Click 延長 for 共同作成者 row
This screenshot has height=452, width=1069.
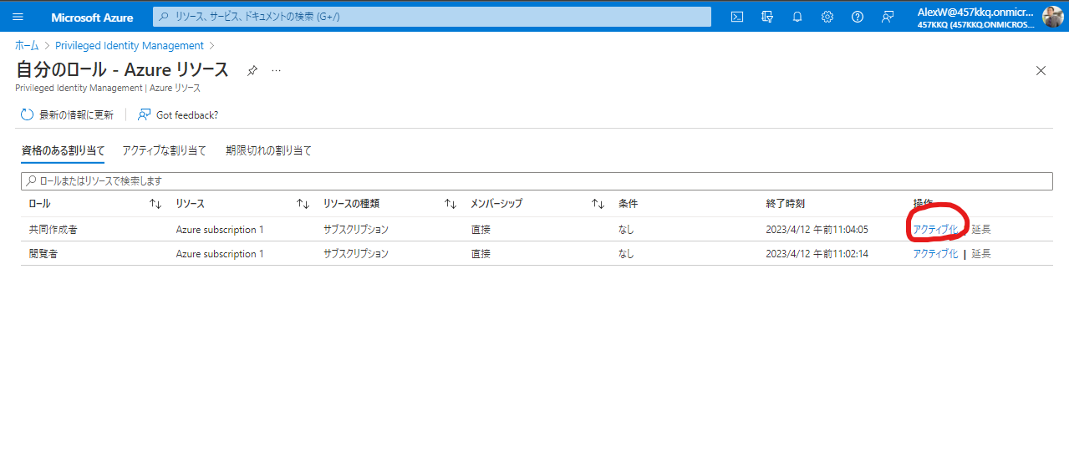coord(981,229)
